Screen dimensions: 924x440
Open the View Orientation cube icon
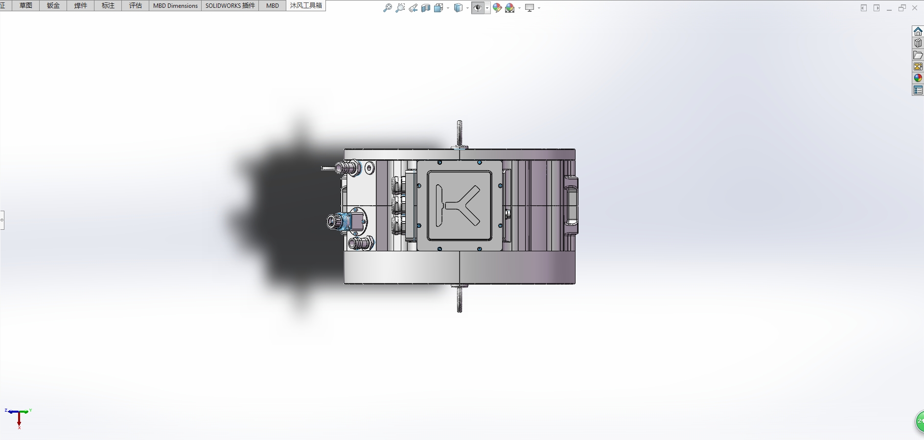(439, 8)
